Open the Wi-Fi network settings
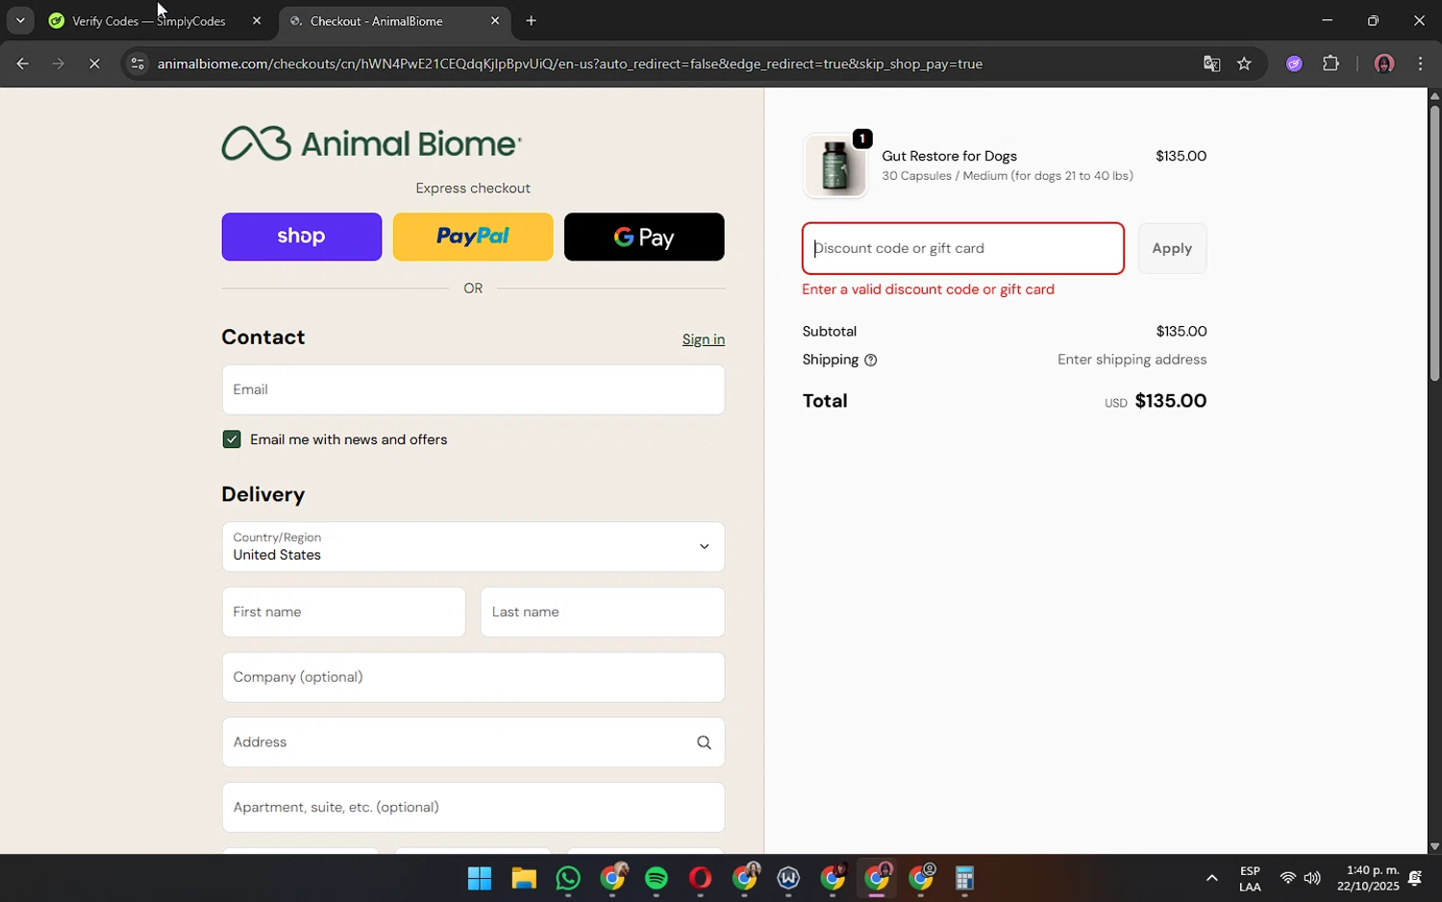Viewport: 1442px width, 902px height. (x=1287, y=878)
